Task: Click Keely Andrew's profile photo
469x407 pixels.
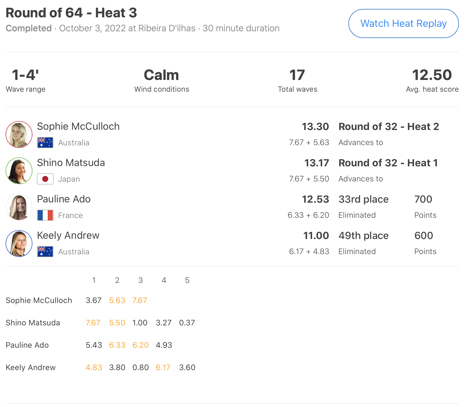Action: 19,243
